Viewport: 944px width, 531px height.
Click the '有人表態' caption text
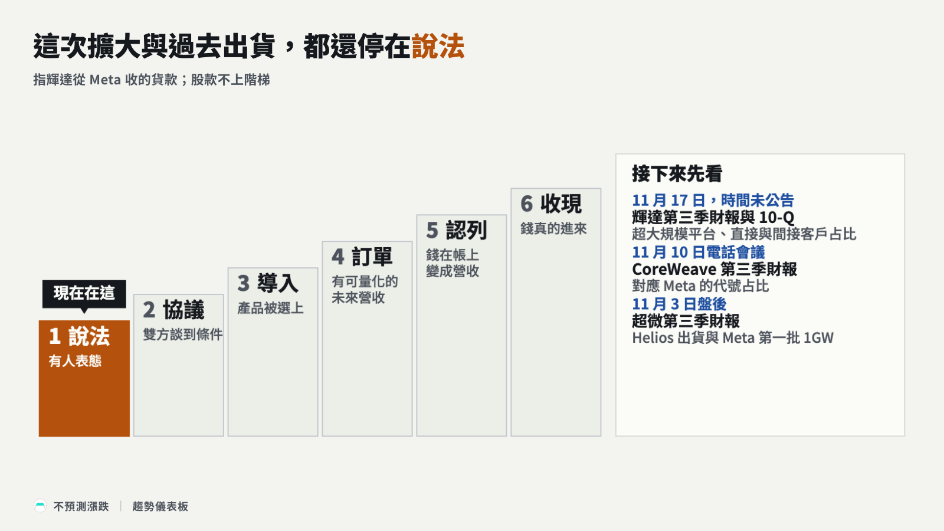click(75, 360)
